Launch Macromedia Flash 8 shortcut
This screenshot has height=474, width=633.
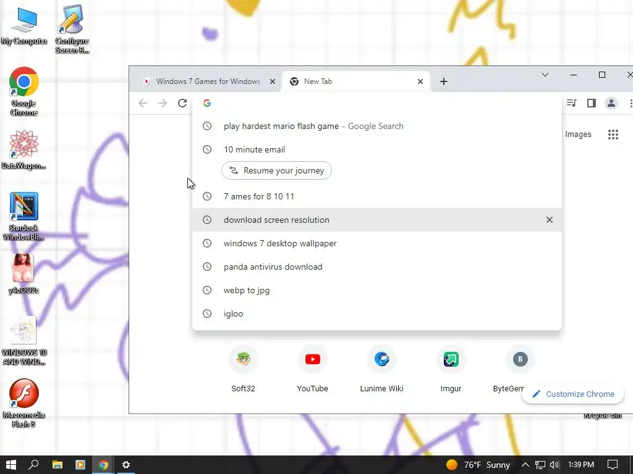point(24,403)
